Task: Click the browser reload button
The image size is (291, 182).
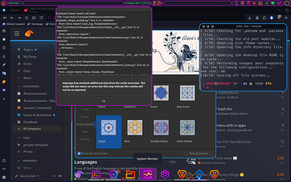Action: click(x=41, y=18)
